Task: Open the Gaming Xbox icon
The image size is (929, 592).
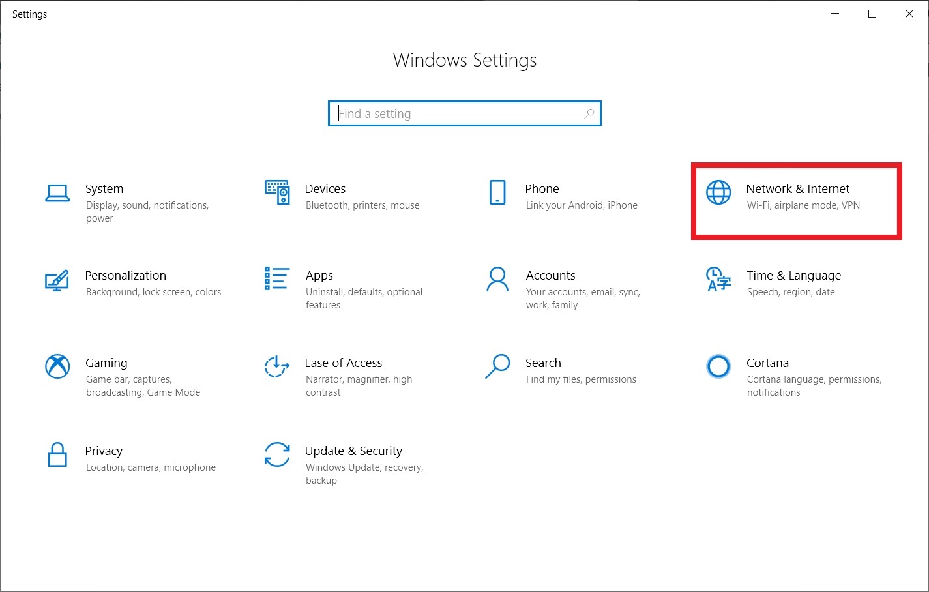Action: pyautogui.click(x=57, y=366)
